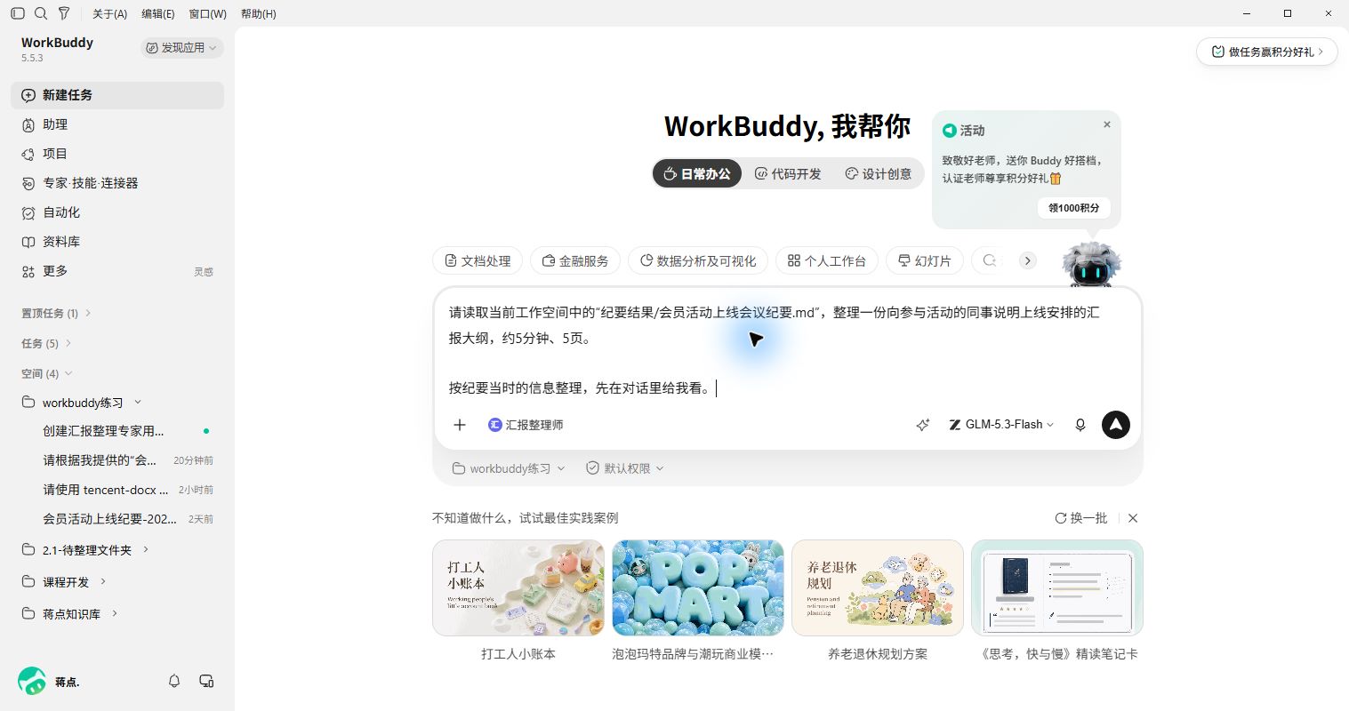Open the 关于(A) menu
Viewport: 1349px width, 711px height.
pos(109,14)
